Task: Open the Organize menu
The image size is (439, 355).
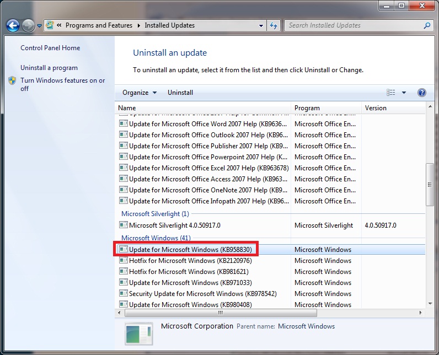Action: click(140, 93)
